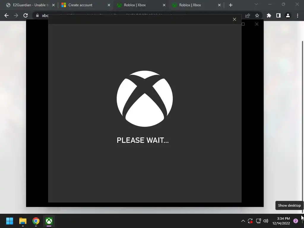Open File Explorer from taskbar
304x228 pixels.
pos(23,221)
